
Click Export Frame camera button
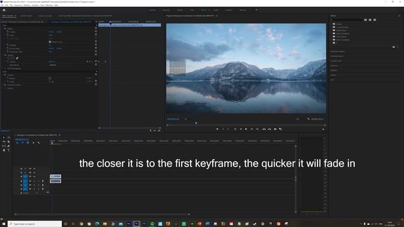[x=275, y=129]
